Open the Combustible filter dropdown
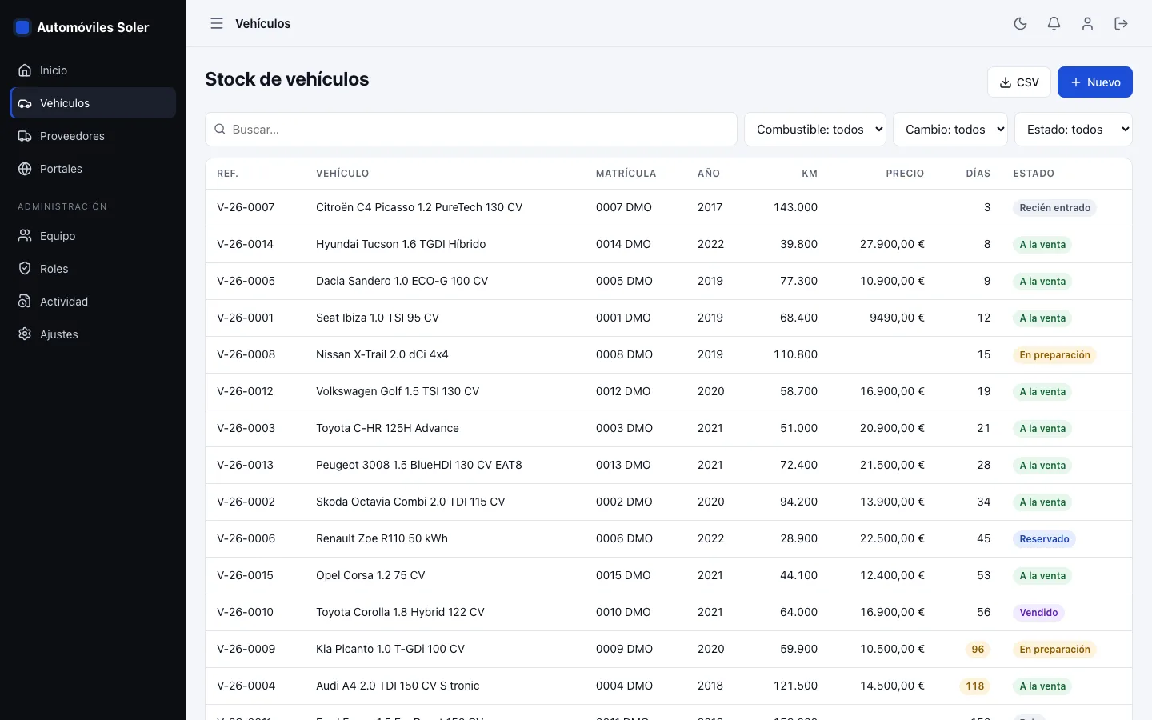The image size is (1152, 720). (814, 130)
